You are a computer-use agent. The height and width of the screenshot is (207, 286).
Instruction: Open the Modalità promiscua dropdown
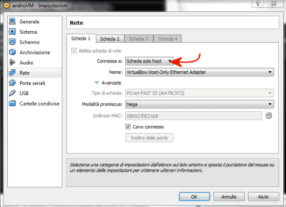point(200,104)
